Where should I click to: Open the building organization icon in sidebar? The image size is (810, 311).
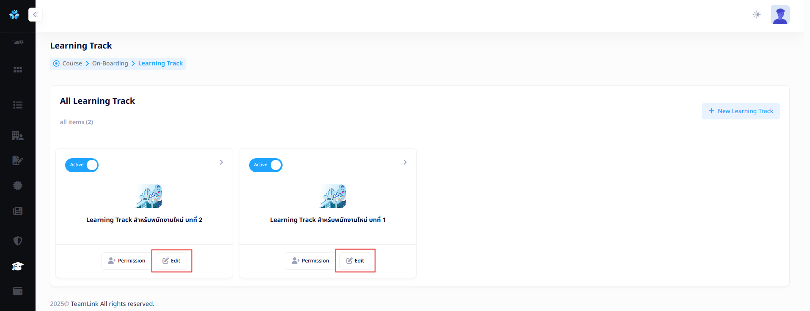tap(18, 135)
